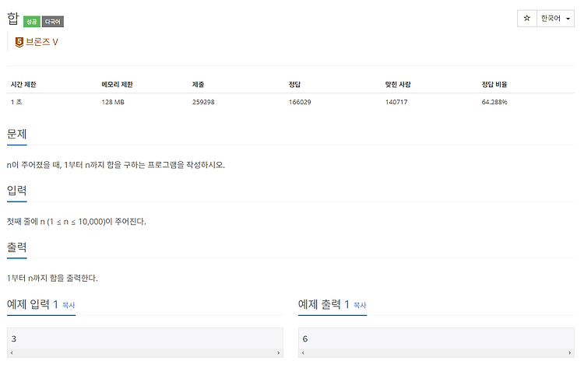Click the solvers count 140717
The image size is (584, 368).
pos(396,102)
